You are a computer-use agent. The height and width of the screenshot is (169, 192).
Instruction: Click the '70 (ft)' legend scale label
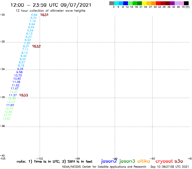[186, 7]
